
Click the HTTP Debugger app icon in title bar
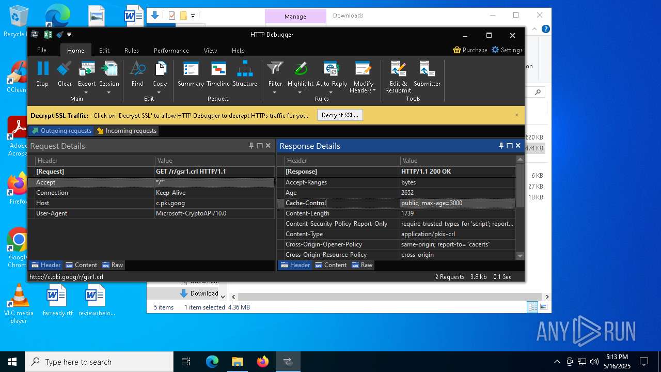coord(35,35)
